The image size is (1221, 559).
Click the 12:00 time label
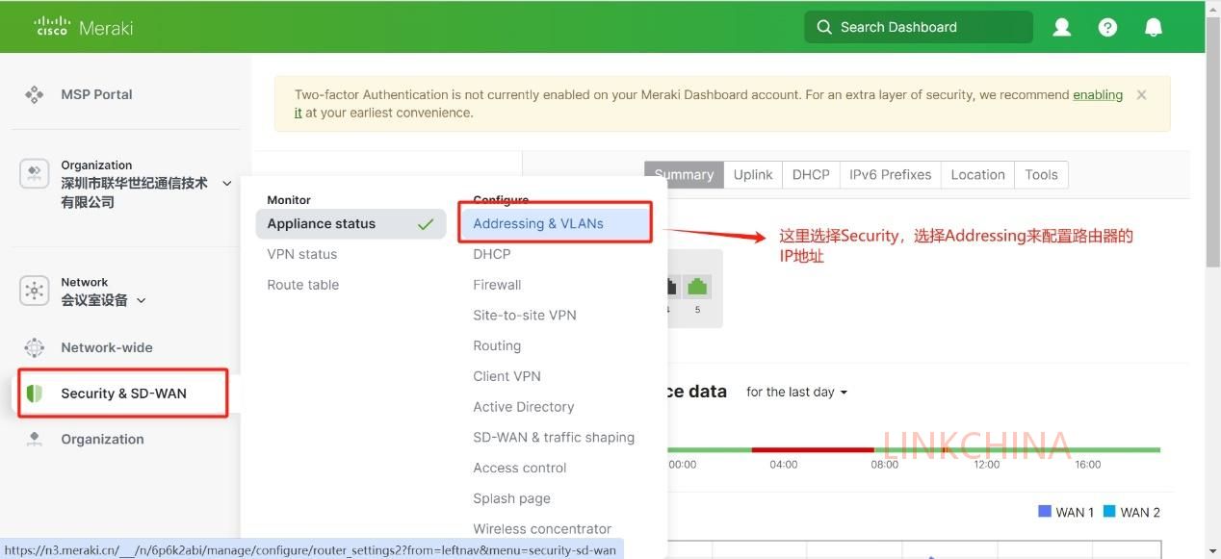(986, 465)
